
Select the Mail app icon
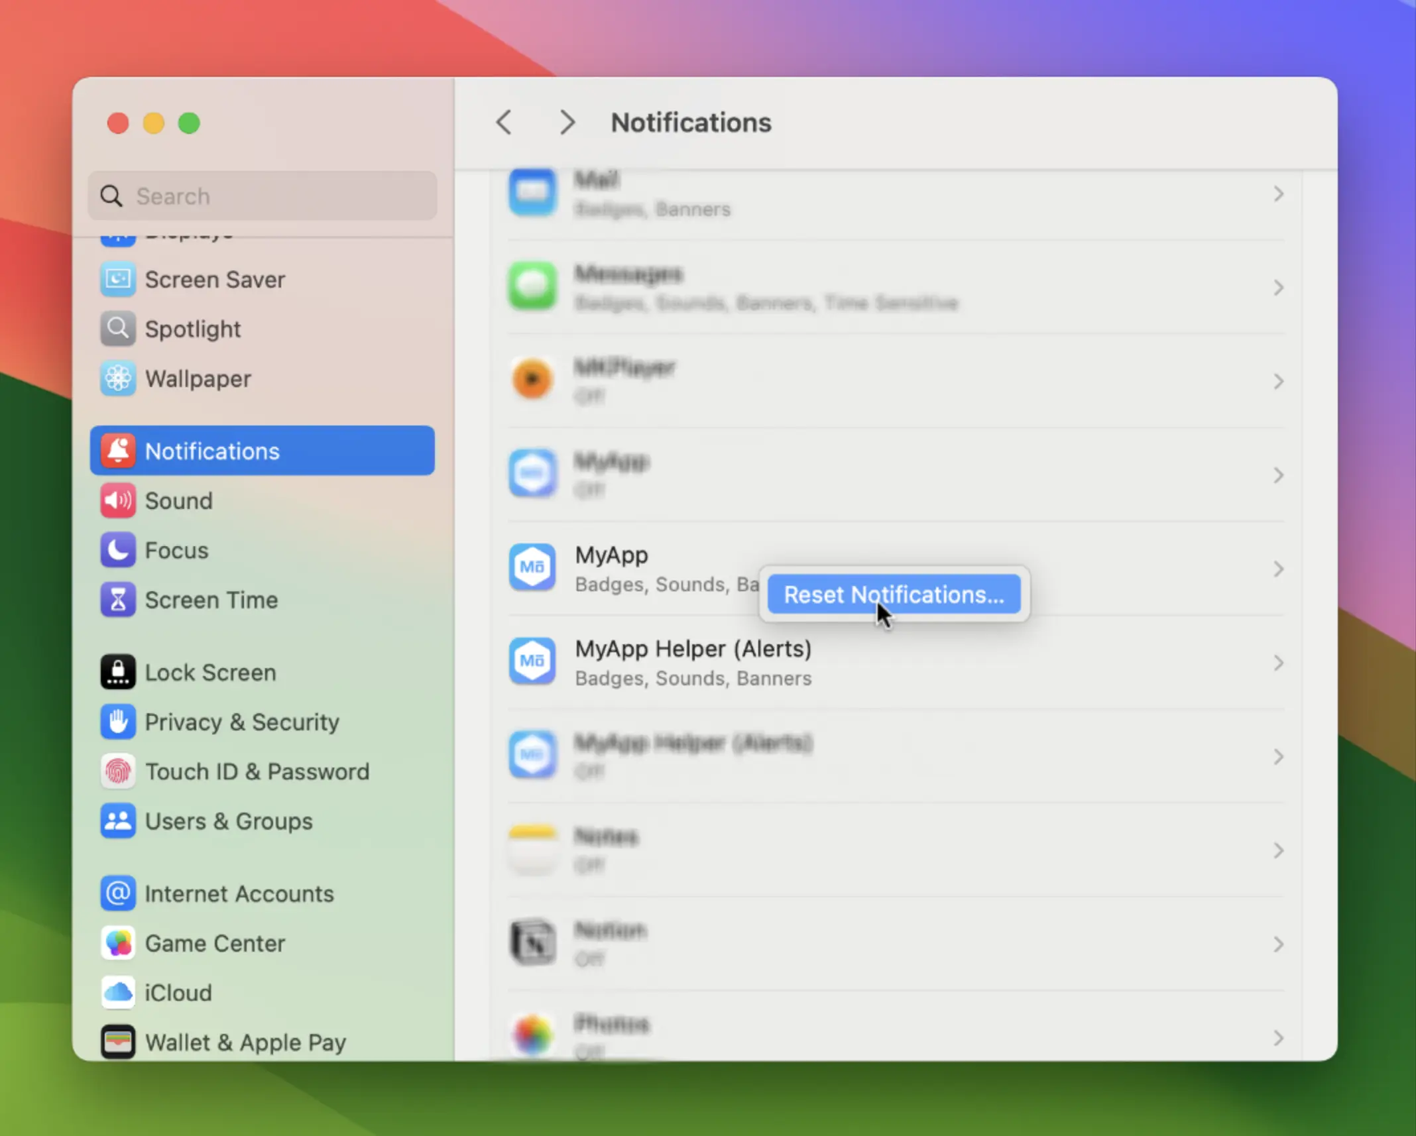532,193
